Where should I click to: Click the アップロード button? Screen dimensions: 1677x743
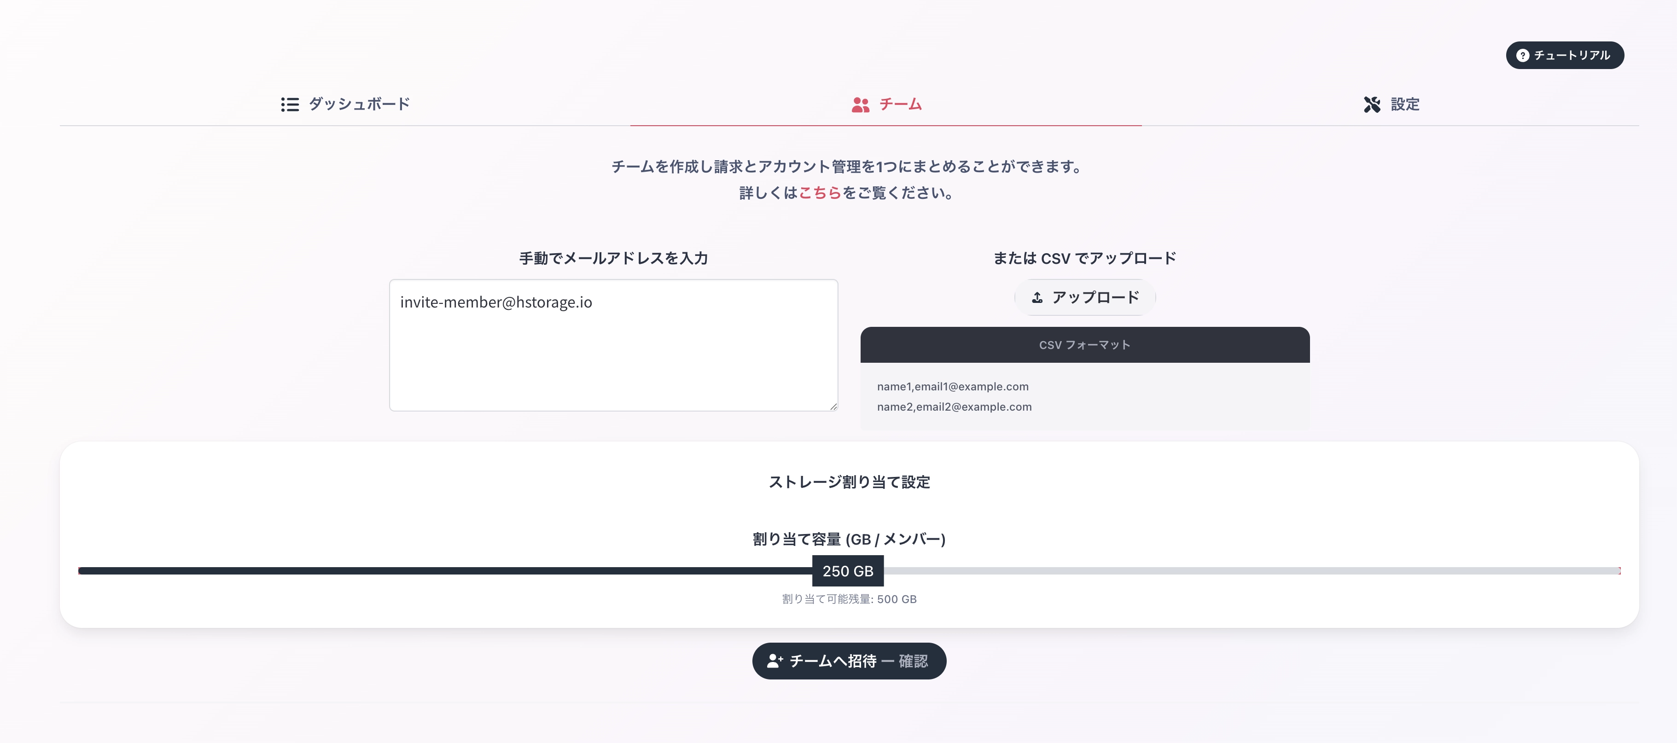(x=1084, y=296)
